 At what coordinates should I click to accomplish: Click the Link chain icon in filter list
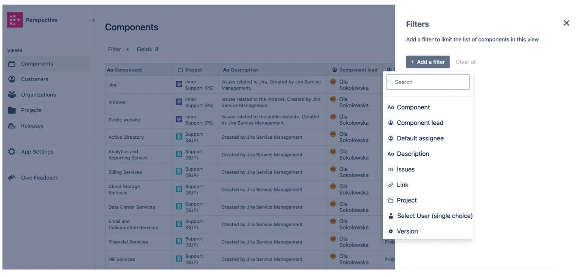(x=391, y=185)
